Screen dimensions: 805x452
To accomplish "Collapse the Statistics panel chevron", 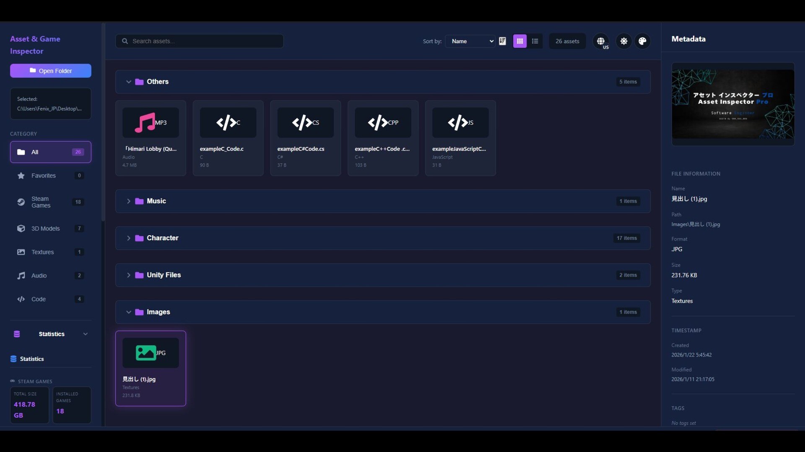I will tap(86, 334).
